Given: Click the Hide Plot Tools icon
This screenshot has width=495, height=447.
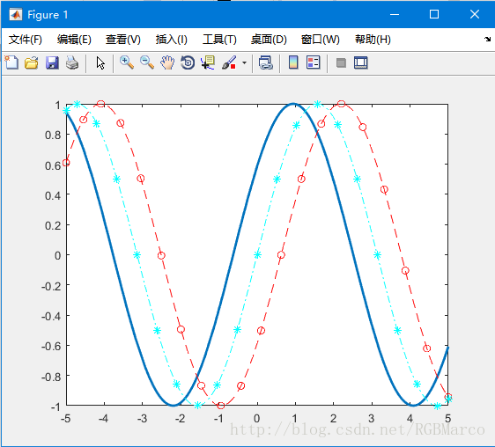Looking at the screenshot, I should [341, 62].
